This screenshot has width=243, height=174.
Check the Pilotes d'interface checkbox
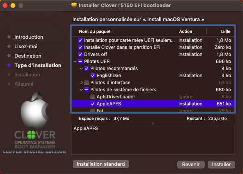(86, 83)
